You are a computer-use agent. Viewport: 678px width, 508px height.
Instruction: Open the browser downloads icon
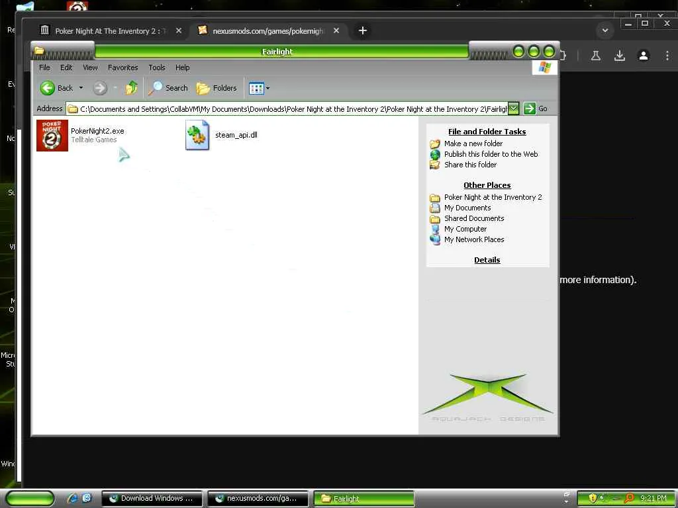click(x=620, y=56)
